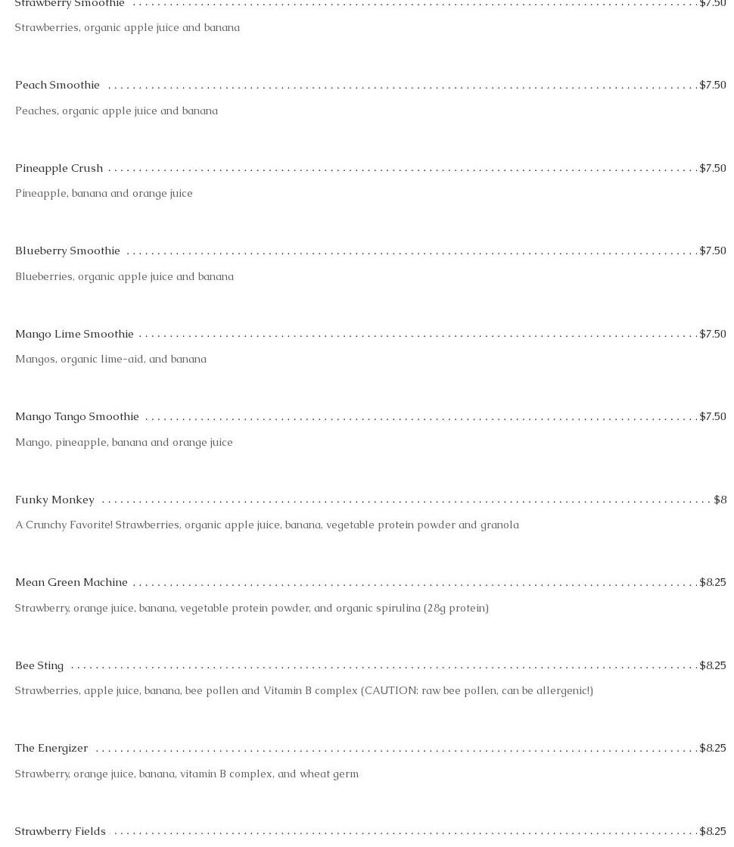The height and width of the screenshot is (847, 734).
Task: Select the Funky Monkey menu item
Action: point(54,500)
